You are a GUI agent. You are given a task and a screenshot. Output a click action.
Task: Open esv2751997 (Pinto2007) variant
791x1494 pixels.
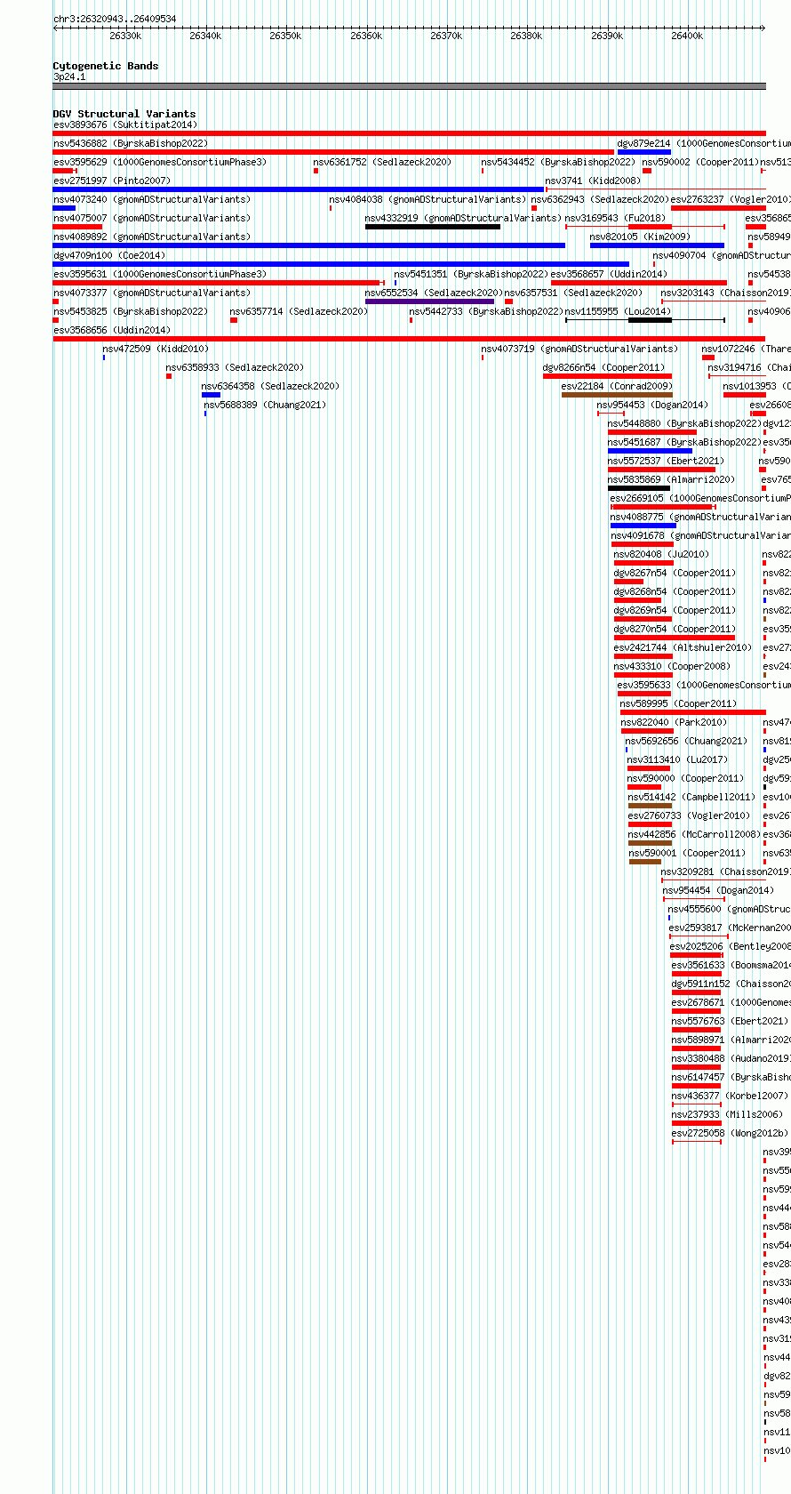click(x=111, y=181)
